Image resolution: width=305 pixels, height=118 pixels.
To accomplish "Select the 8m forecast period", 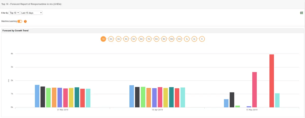I will point(157,39).
